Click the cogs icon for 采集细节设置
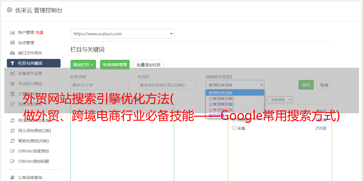This screenshot has height=181, width=363. click(13, 73)
